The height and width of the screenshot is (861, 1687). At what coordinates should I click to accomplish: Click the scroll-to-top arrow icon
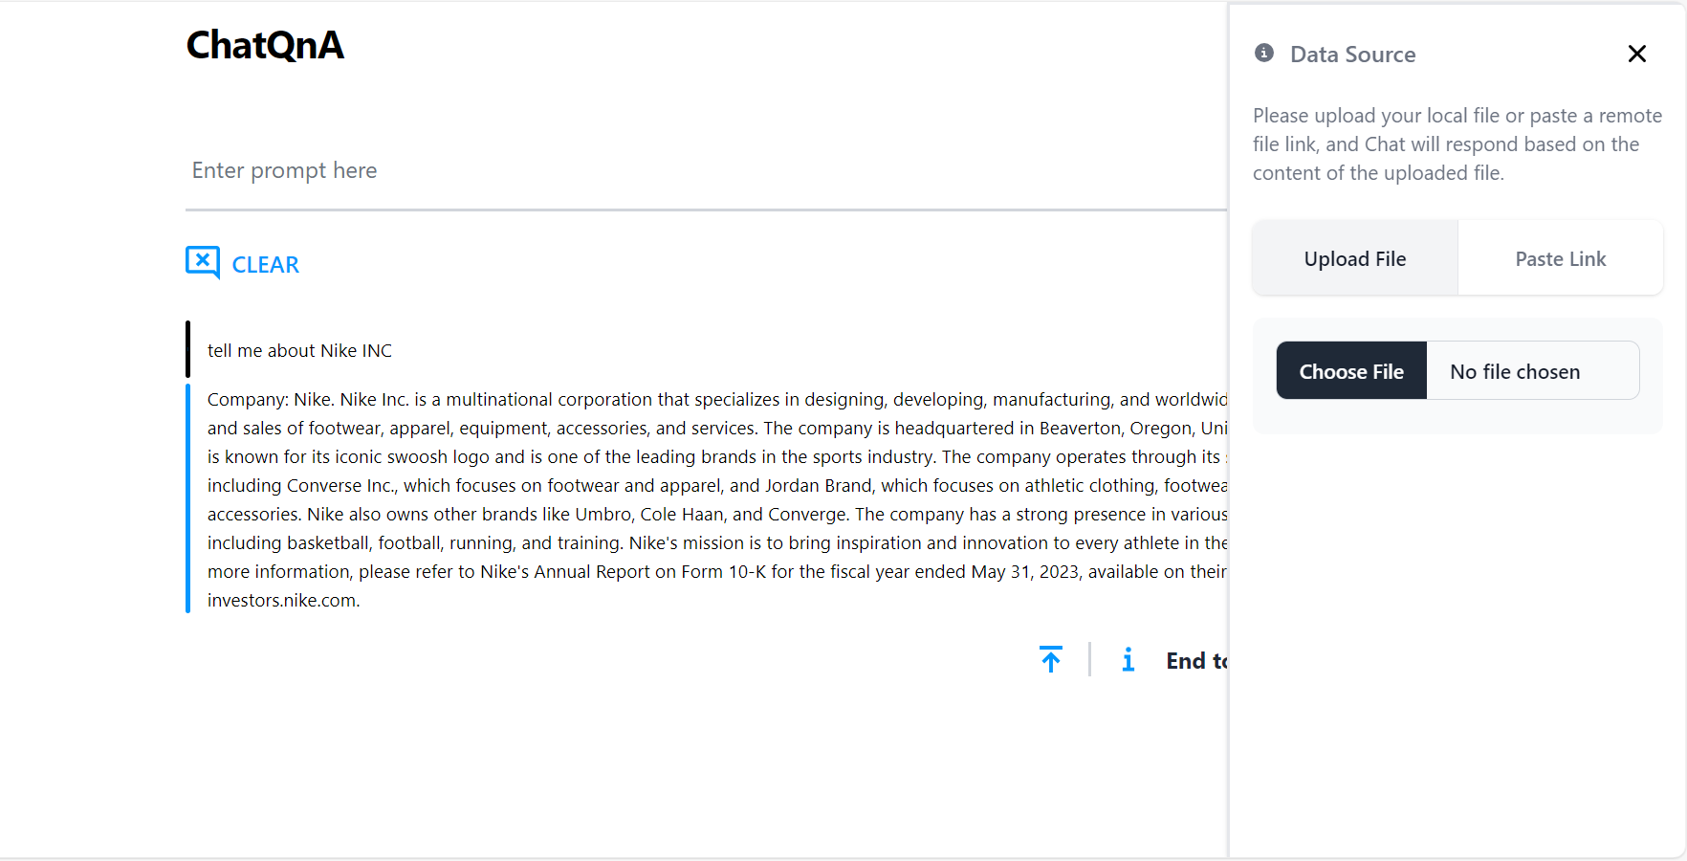click(x=1051, y=659)
